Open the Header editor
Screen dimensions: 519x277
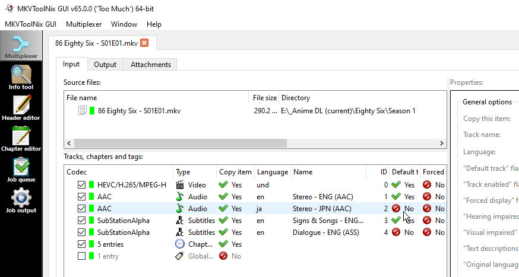click(x=21, y=109)
